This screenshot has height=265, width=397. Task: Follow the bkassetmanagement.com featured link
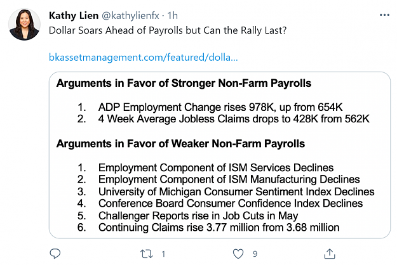[144, 57]
